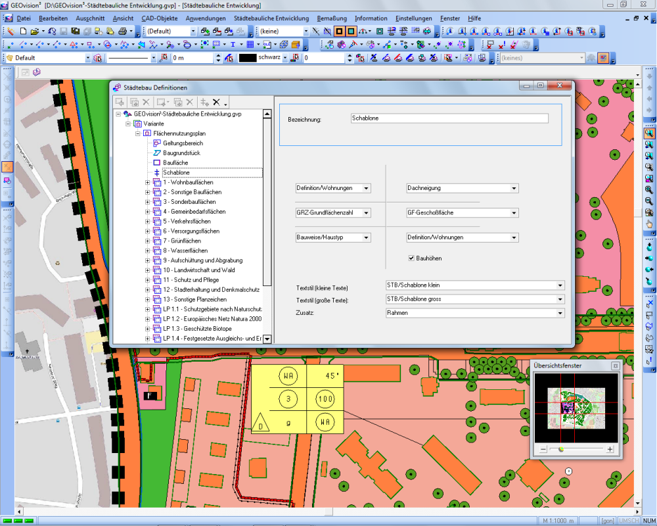Click the Save All disks icon
The height and width of the screenshot is (526, 657).
(x=76, y=31)
